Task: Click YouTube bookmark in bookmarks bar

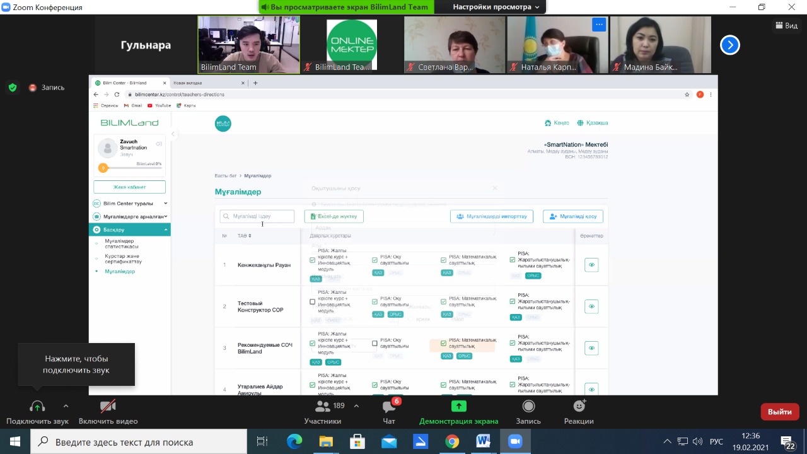Action: pyautogui.click(x=159, y=105)
